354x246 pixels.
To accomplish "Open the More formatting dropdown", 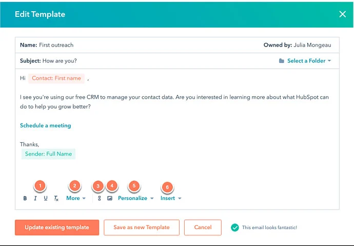I will pos(76,198).
